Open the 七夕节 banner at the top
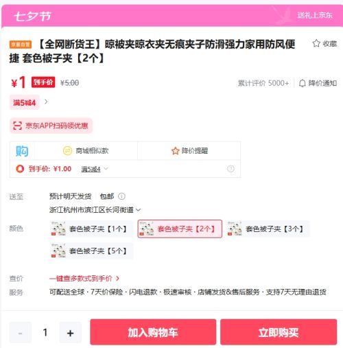Viewport: 343px width, 348px height. [x=32, y=16]
